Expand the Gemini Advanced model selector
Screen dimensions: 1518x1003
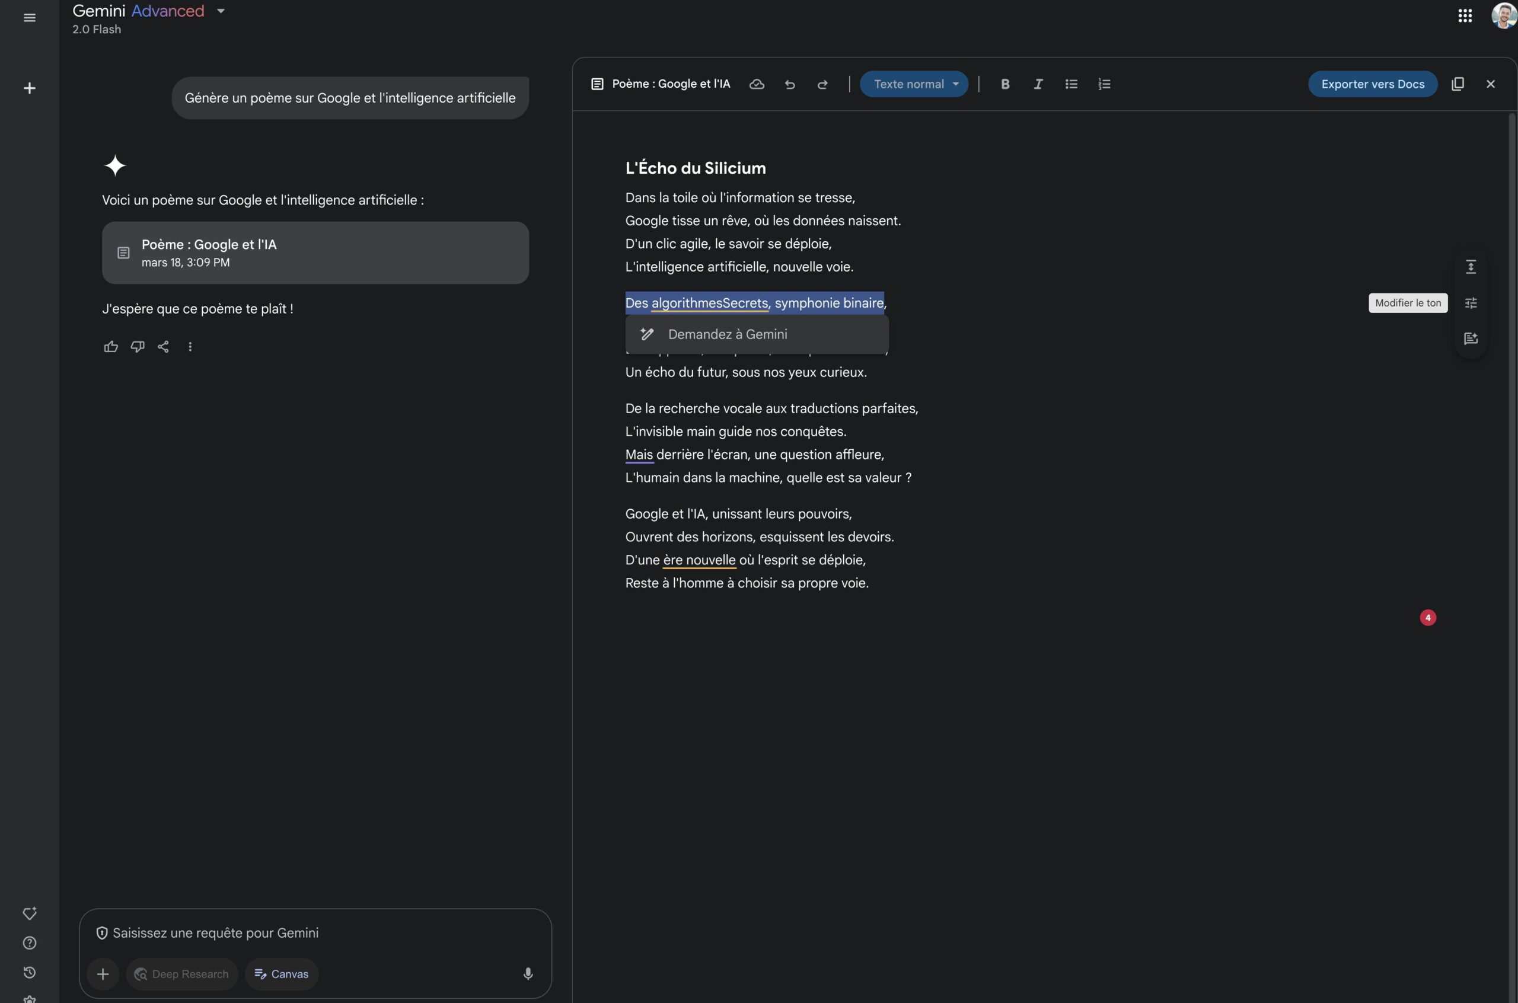click(x=221, y=11)
